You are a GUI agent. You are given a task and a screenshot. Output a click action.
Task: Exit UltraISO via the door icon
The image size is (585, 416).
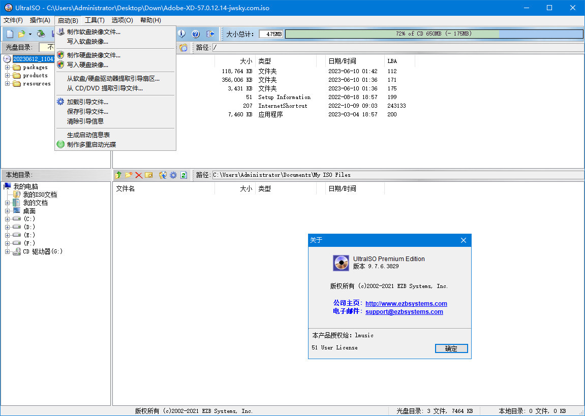(210, 34)
